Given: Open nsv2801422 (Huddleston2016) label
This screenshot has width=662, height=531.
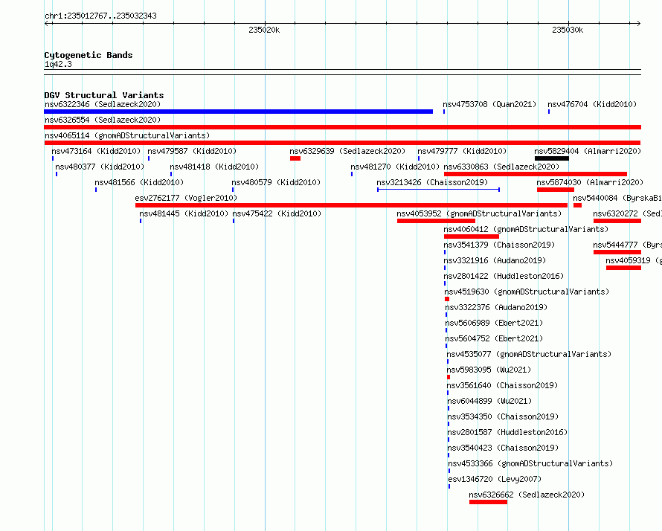Looking at the screenshot, I should 504,276.
